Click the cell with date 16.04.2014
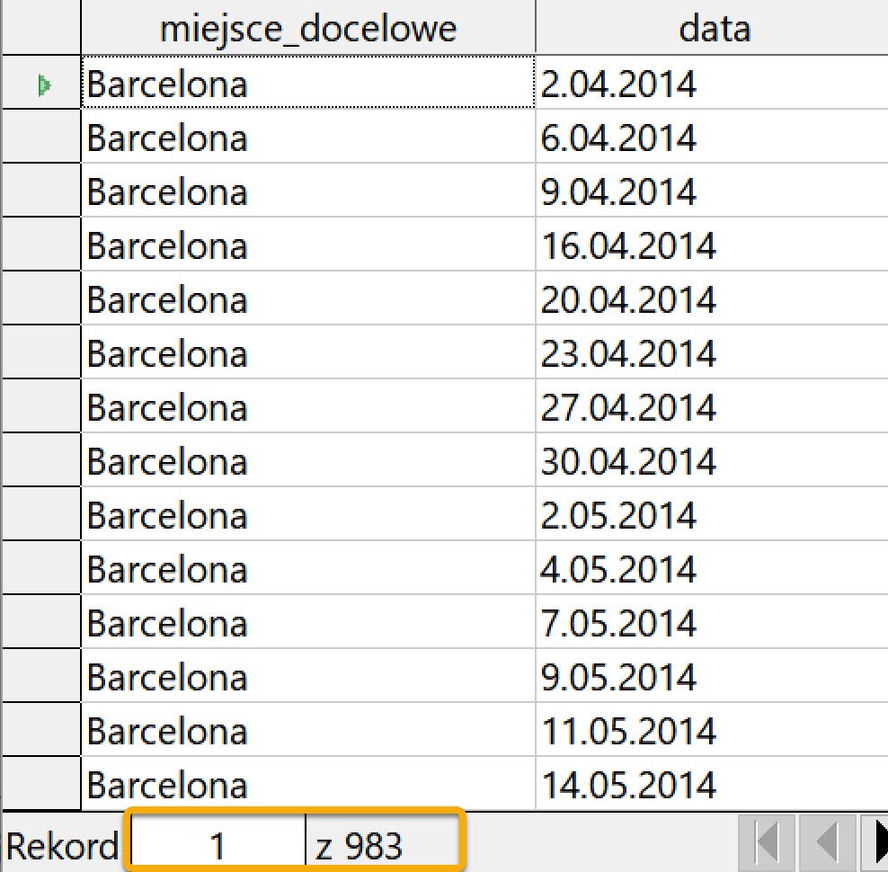Image resolution: width=888 pixels, height=872 pixels. (710, 246)
